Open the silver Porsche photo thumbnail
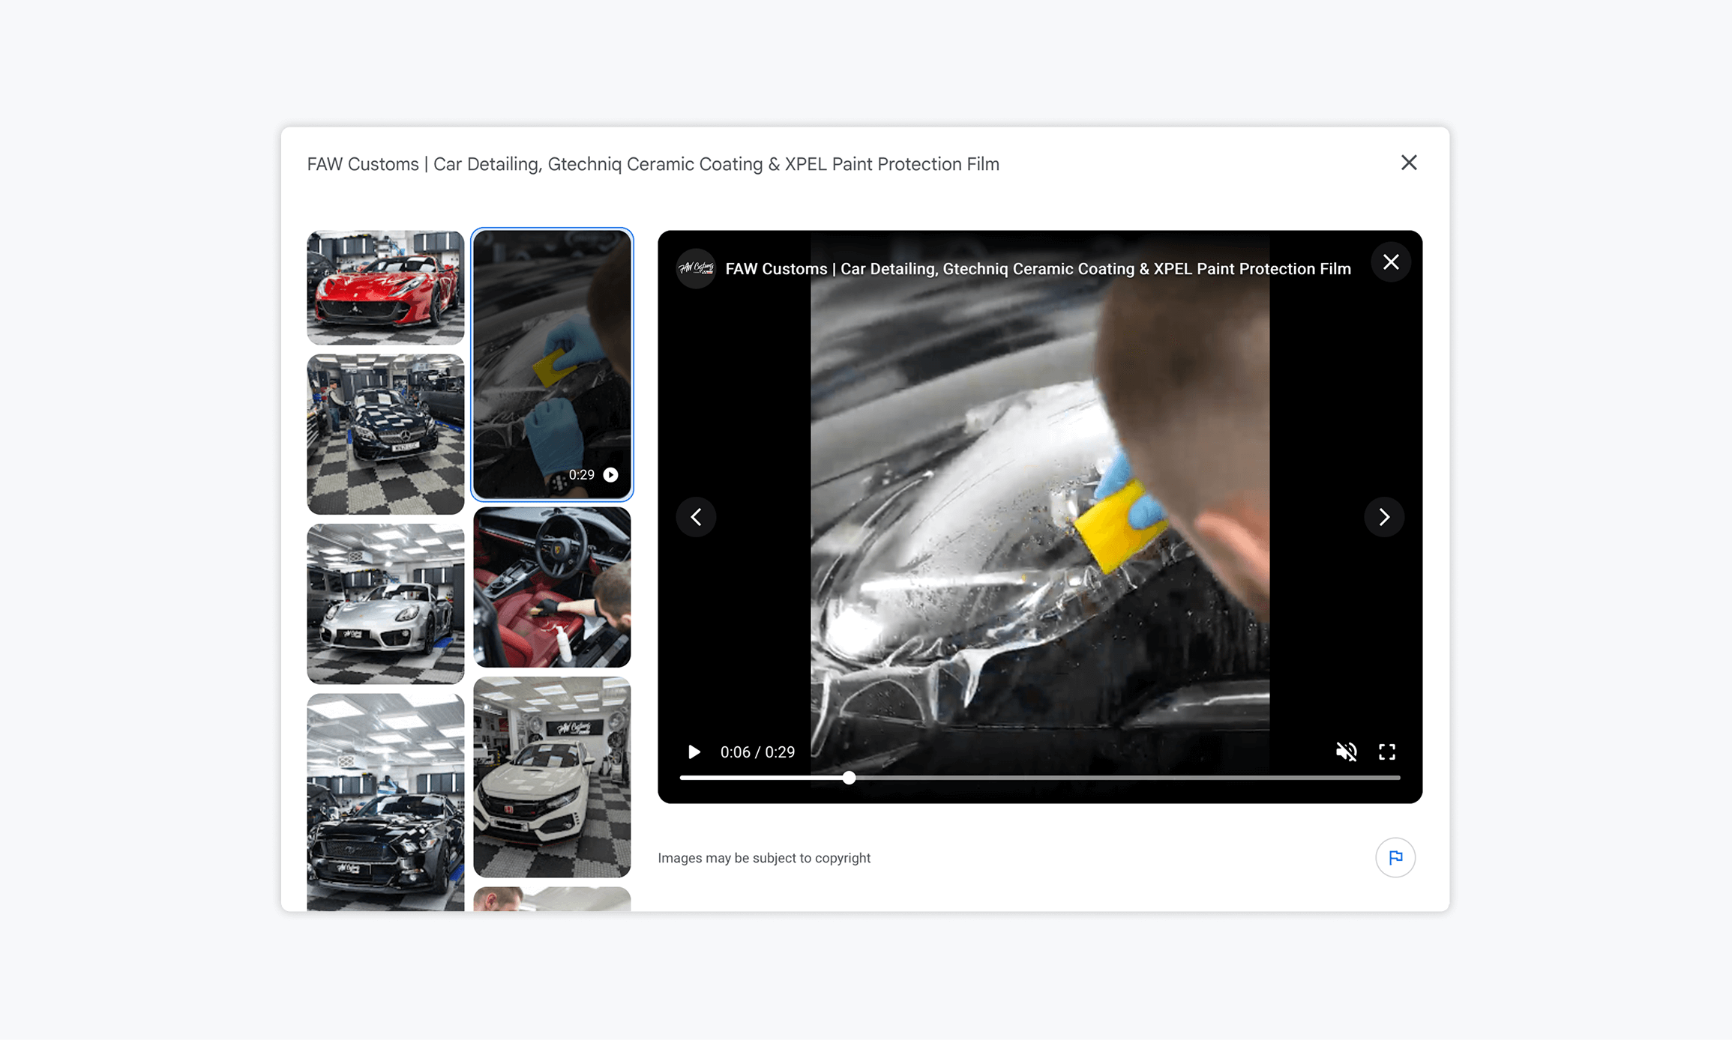1732x1040 pixels. 385,604
